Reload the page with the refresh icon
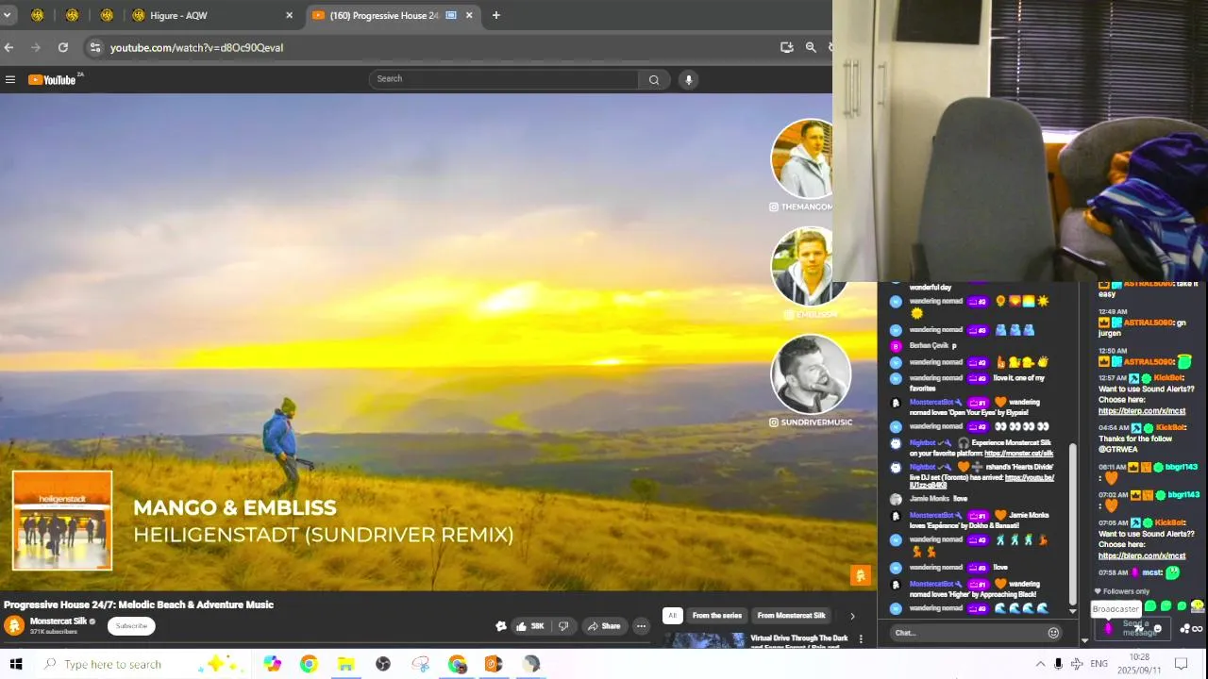The width and height of the screenshot is (1208, 679). click(x=62, y=47)
